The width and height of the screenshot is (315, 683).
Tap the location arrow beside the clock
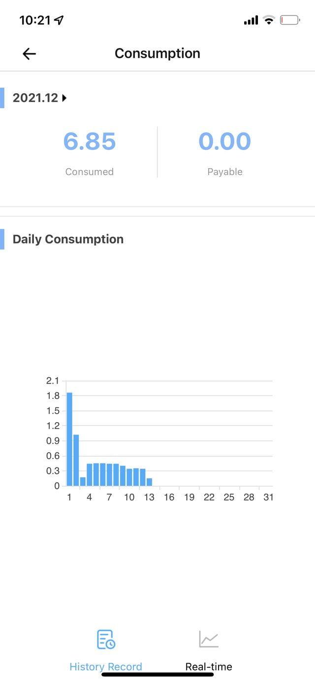click(59, 20)
